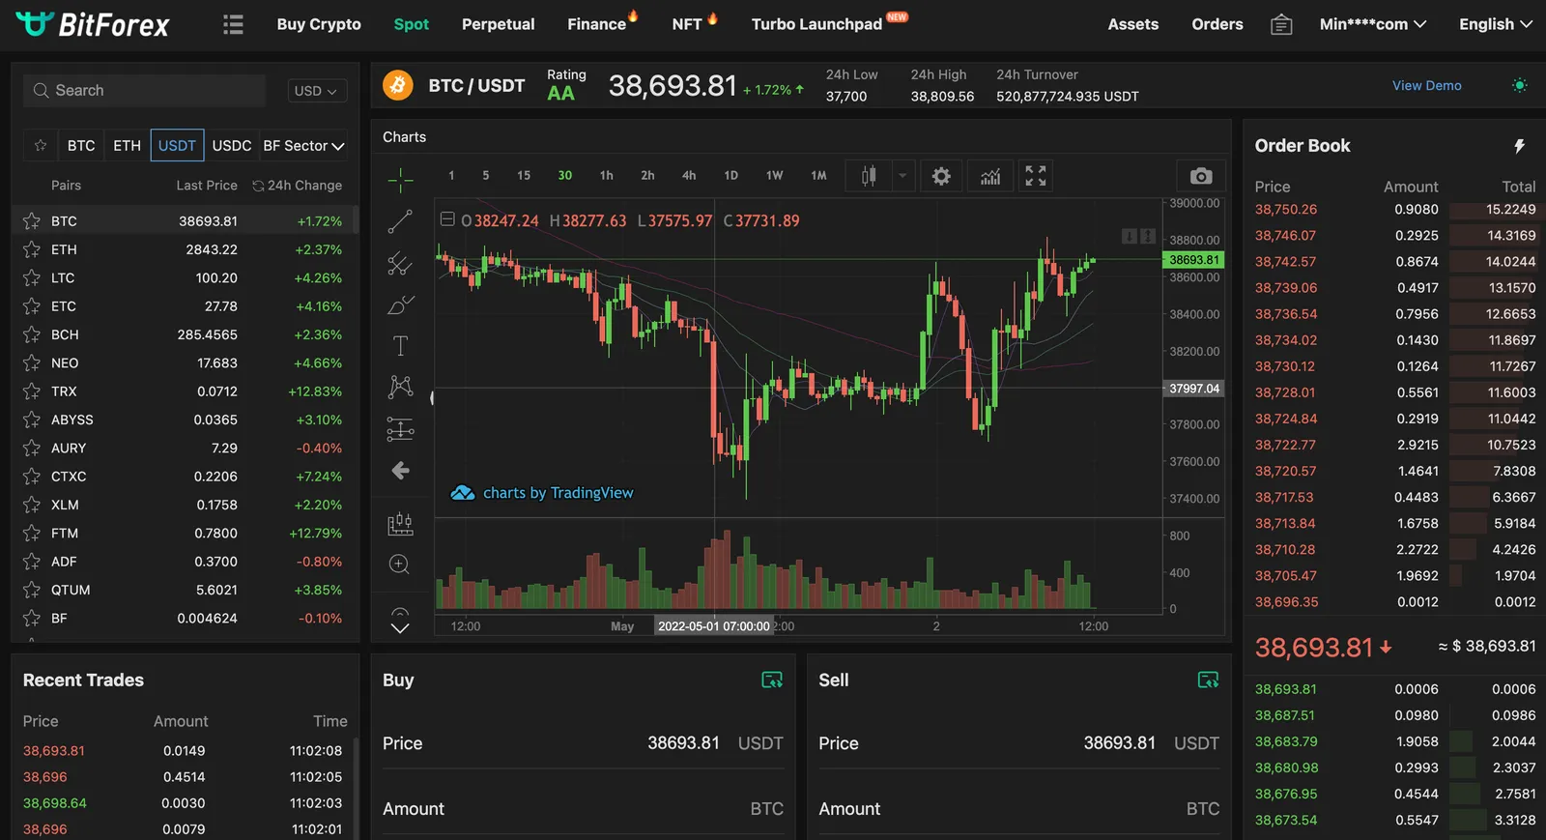Viewport: 1546px width, 840px height.
Task: Favorite the FTM pair star
Action: [x=32, y=533]
